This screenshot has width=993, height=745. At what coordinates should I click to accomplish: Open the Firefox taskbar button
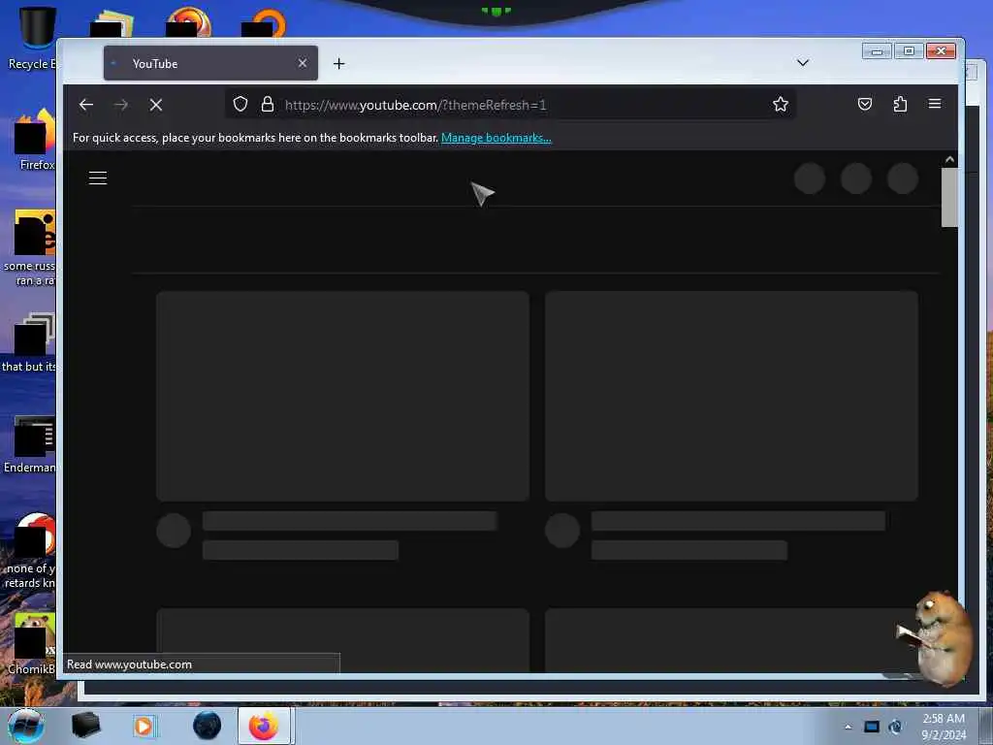[264, 726]
